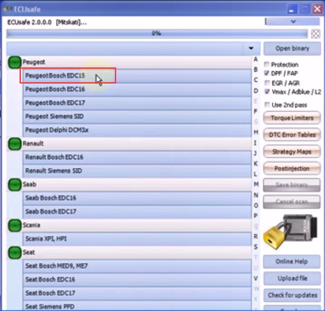Select Peugeot Bosch EDC15 entry

click(x=137, y=76)
